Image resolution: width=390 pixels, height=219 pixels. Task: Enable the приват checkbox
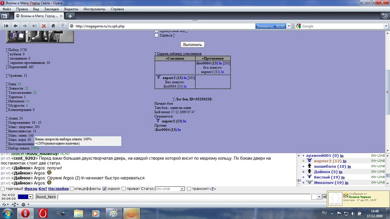(123, 189)
